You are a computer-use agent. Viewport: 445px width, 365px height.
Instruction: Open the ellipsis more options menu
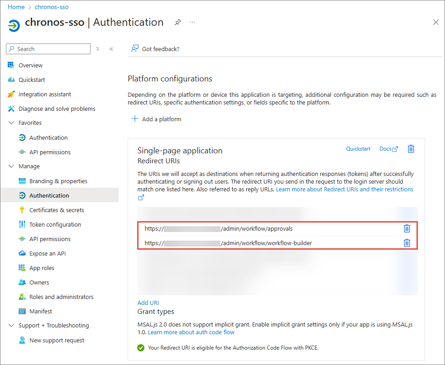[192, 22]
